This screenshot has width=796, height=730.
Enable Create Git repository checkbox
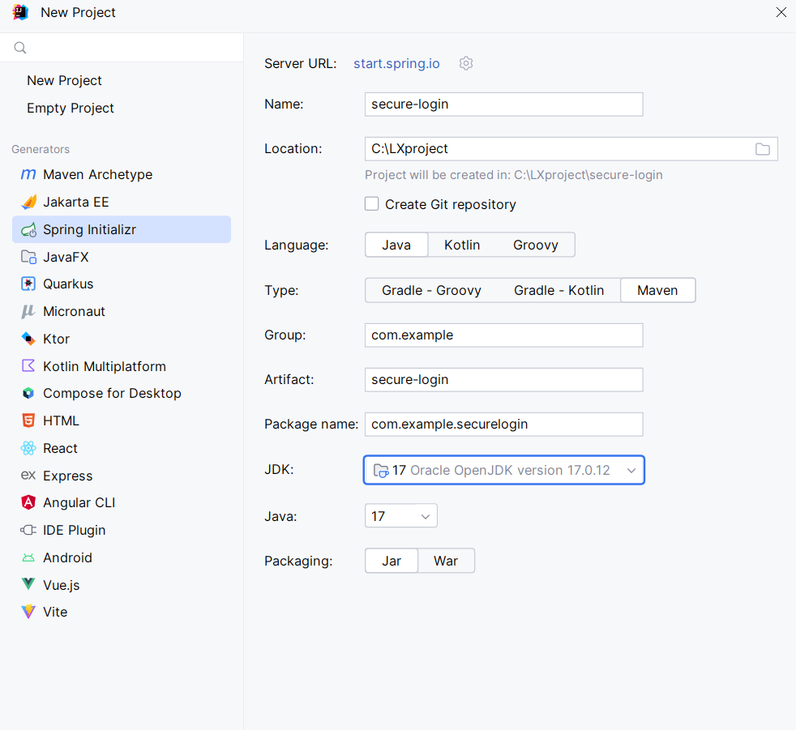(371, 204)
